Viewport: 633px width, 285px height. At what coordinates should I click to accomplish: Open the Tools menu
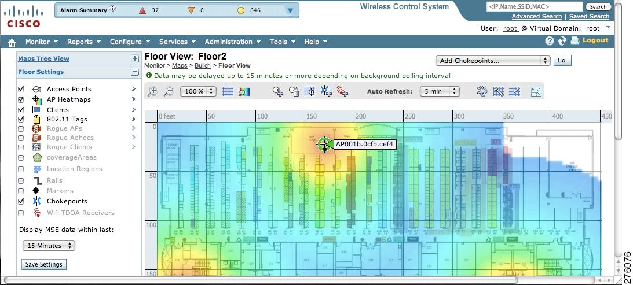coord(283,42)
